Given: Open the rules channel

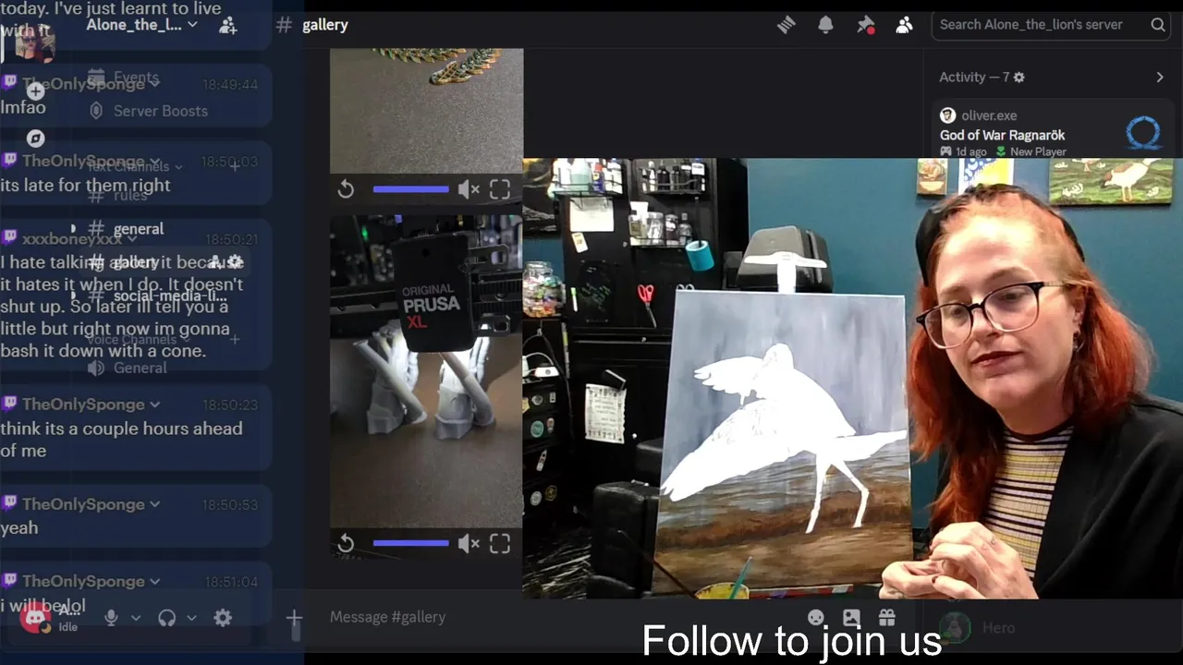Looking at the screenshot, I should coord(130,195).
